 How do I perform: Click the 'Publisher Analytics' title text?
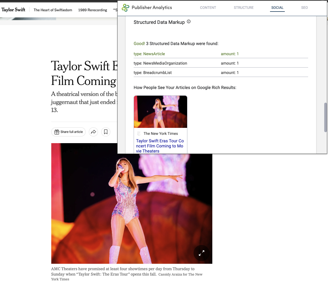pos(152,8)
